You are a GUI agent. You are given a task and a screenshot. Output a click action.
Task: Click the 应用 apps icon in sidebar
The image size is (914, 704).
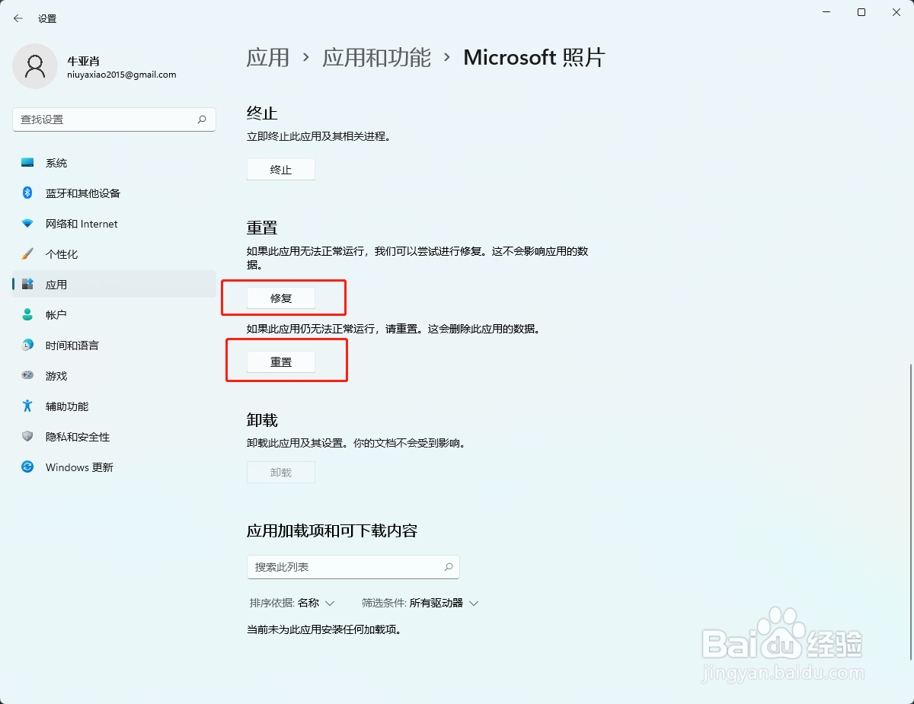coord(27,285)
